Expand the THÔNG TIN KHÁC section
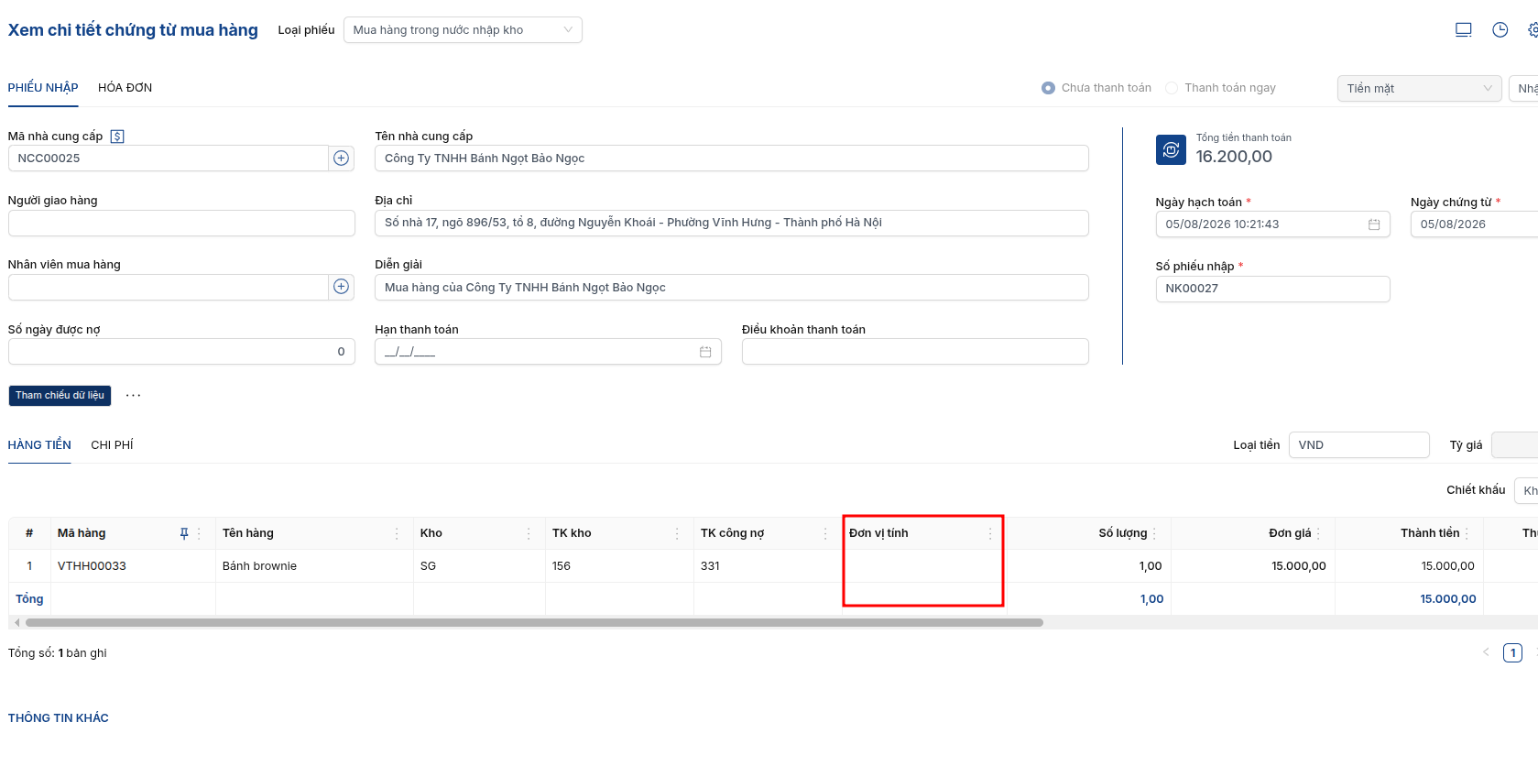 tap(59, 718)
